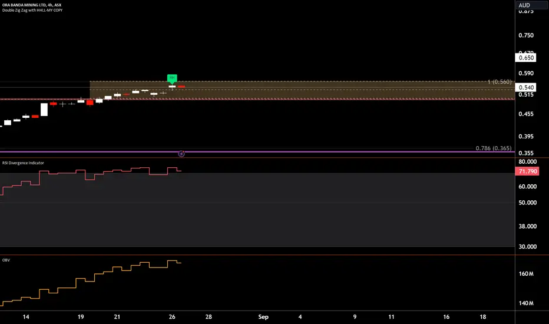Click the 160M OBV scale value

(x=526, y=273)
